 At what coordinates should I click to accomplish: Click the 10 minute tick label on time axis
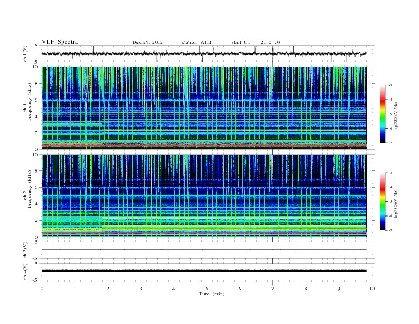pyautogui.click(x=372, y=289)
